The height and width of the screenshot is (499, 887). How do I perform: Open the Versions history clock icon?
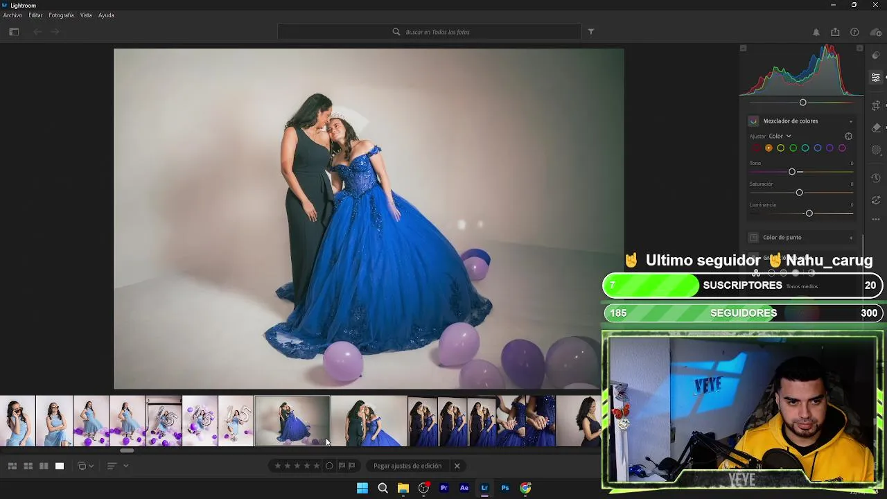(x=876, y=178)
